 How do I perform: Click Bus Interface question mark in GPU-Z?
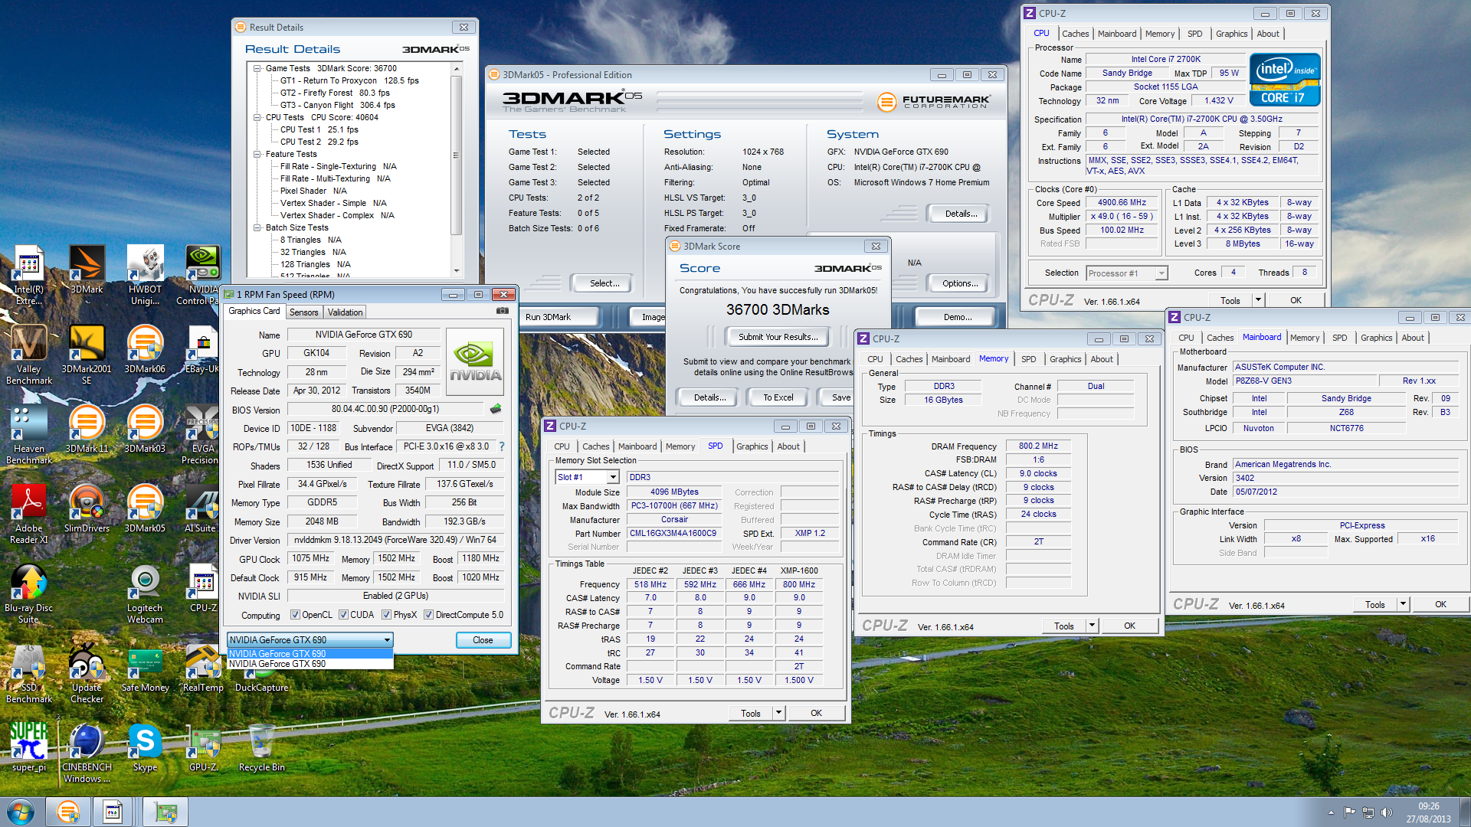pos(502,446)
